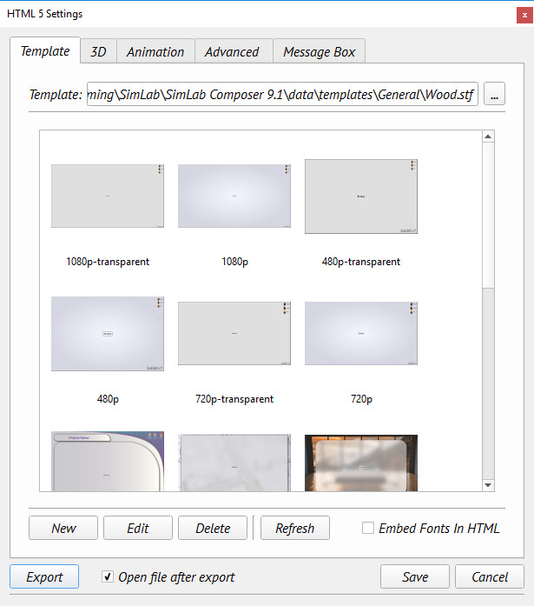This screenshot has height=606, width=534.
Task: Select the wood background template thumbnail
Action: click(x=361, y=463)
